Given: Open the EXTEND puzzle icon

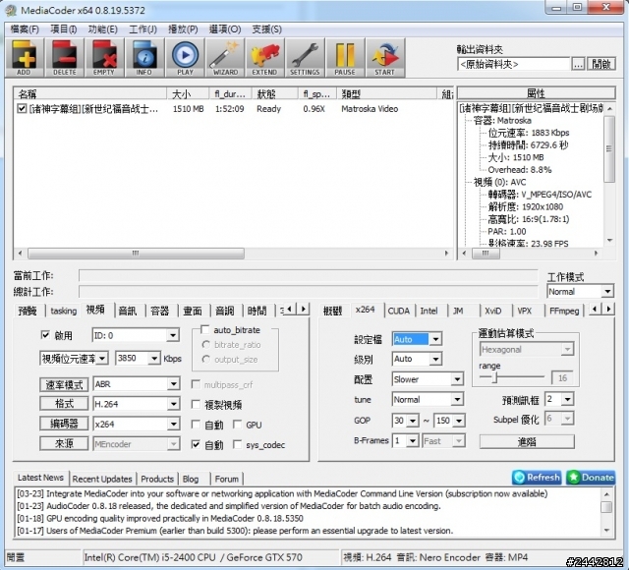Looking at the screenshot, I should (264, 58).
